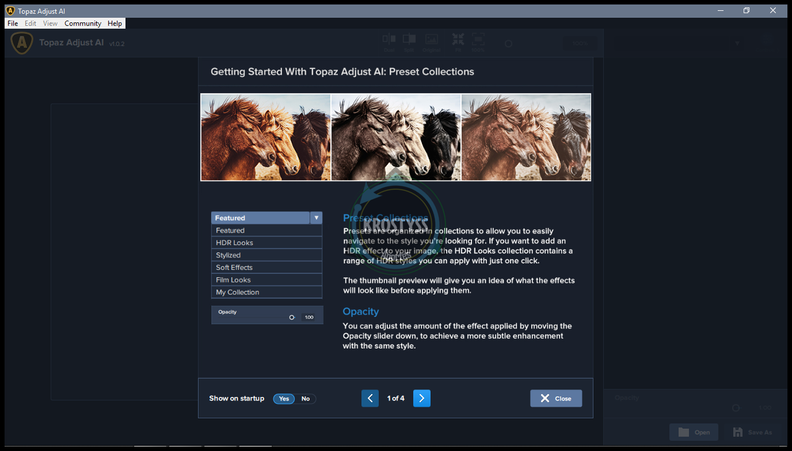The width and height of the screenshot is (792, 451).
Task: Minimize the Topaz Adjust AI window
Action: [x=720, y=11]
